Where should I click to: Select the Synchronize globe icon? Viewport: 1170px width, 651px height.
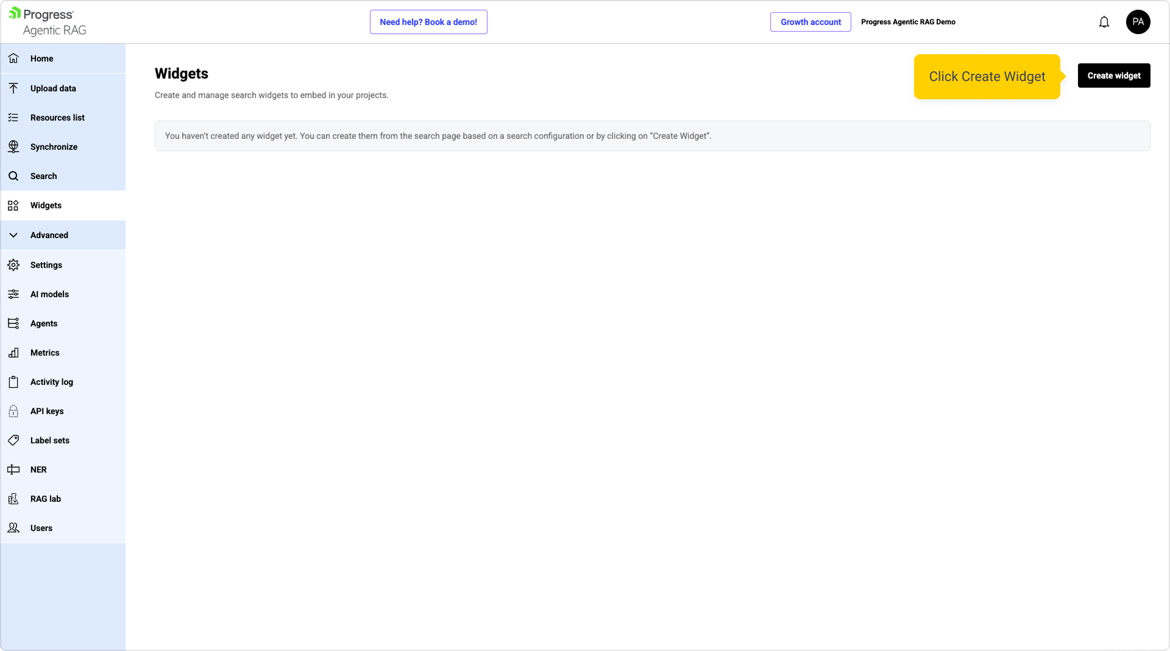[x=13, y=147]
